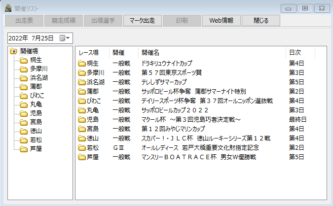Click the folder icon beside 児島 in list
This screenshot has height=206, width=333.
[81, 120]
